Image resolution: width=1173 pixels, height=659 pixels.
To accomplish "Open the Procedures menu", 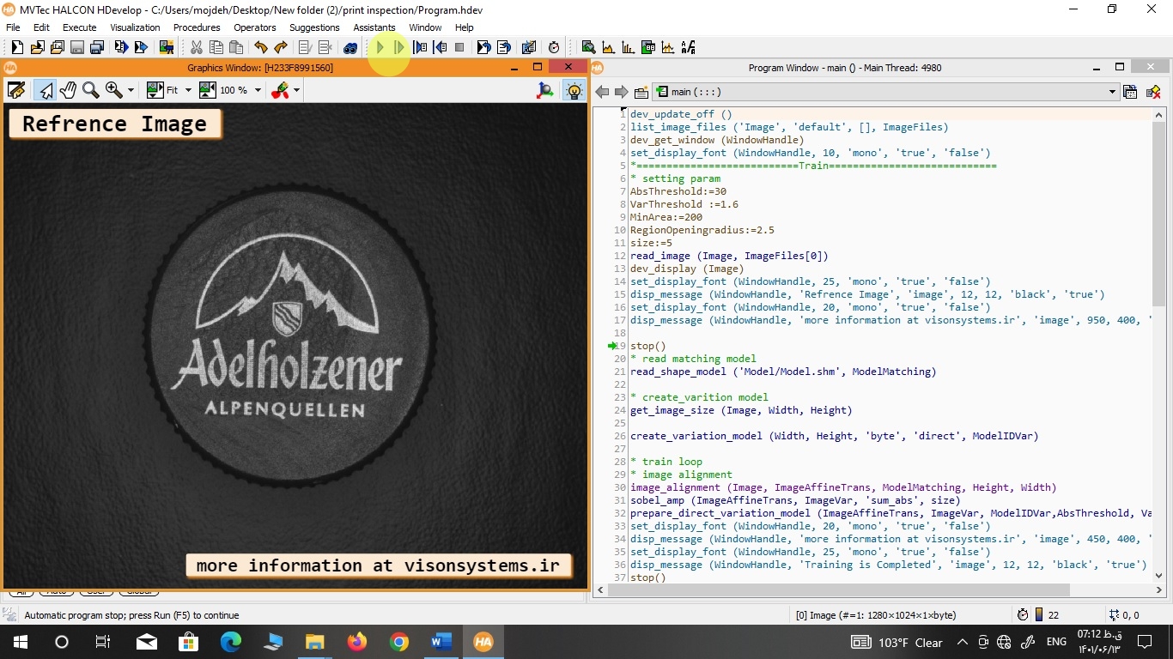I will (197, 27).
